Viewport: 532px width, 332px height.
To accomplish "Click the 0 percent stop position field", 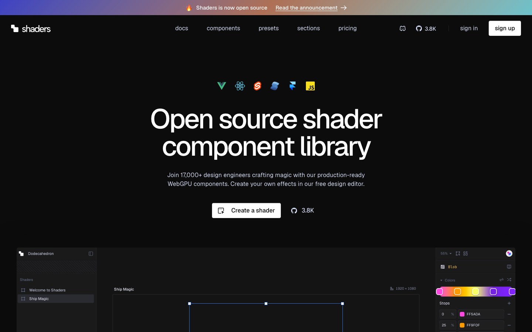I will click(447, 314).
